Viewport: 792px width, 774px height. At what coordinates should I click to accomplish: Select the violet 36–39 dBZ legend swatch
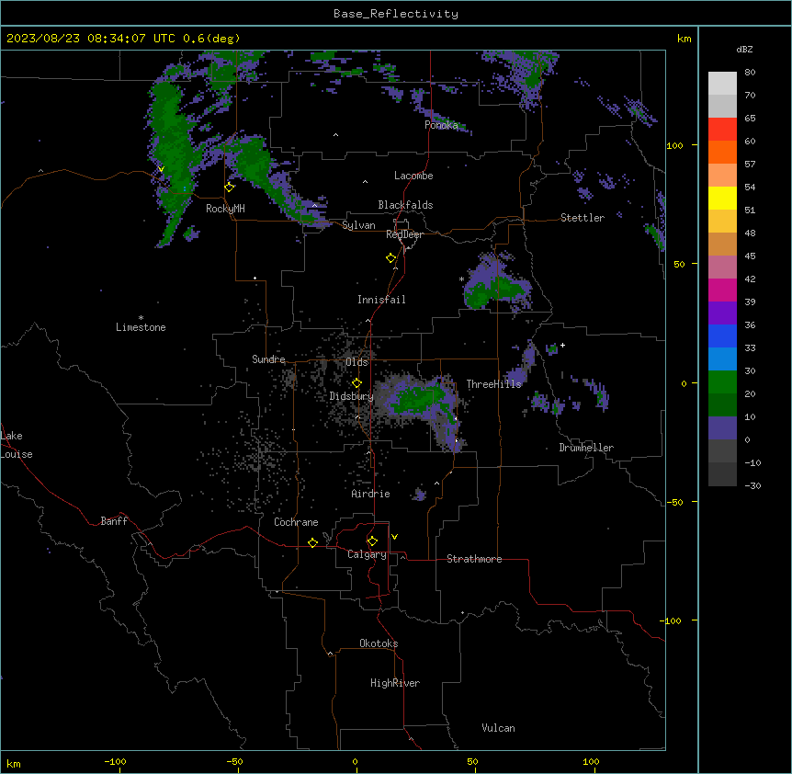pyautogui.click(x=722, y=313)
